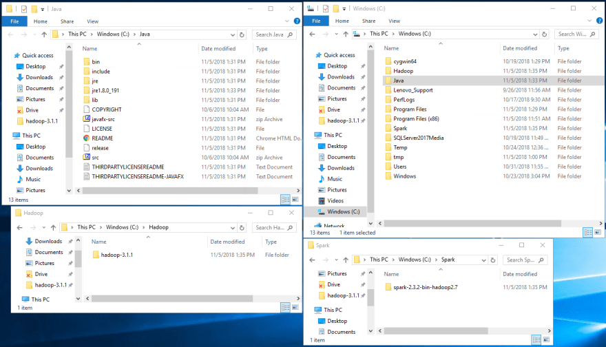Open the bin folder in Java window
The height and width of the screenshot is (347, 606).
click(x=96, y=62)
